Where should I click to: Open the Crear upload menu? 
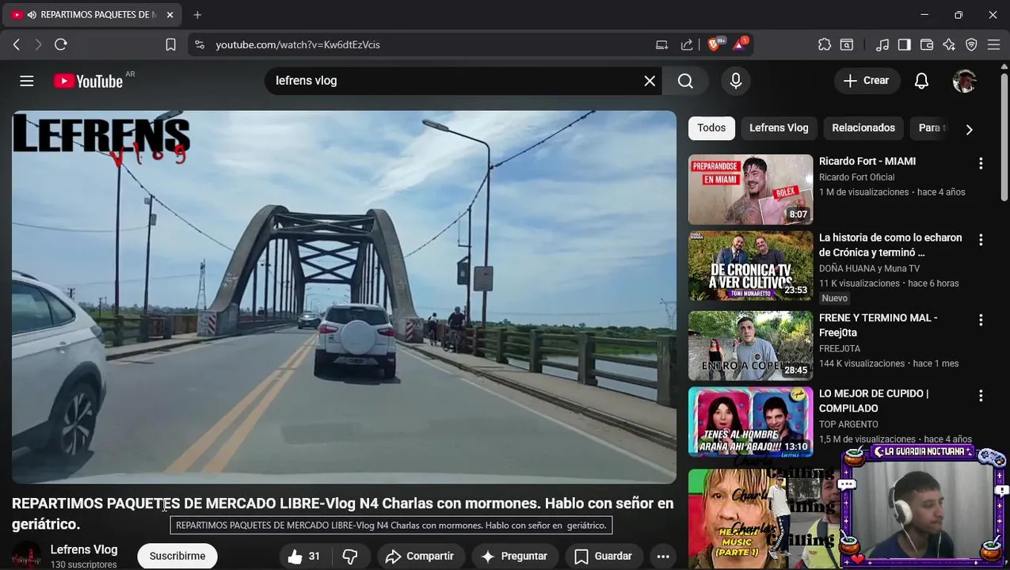[x=867, y=81]
